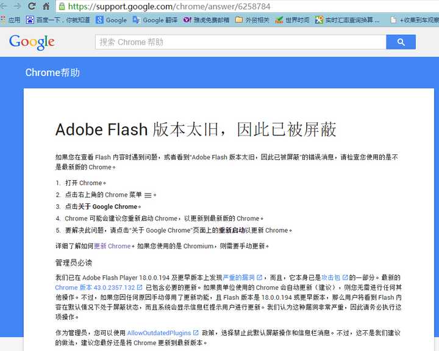Open Chrome 版本 43.0.2357.132 link
This screenshot has width=439, height=351.
coord(95,288)
